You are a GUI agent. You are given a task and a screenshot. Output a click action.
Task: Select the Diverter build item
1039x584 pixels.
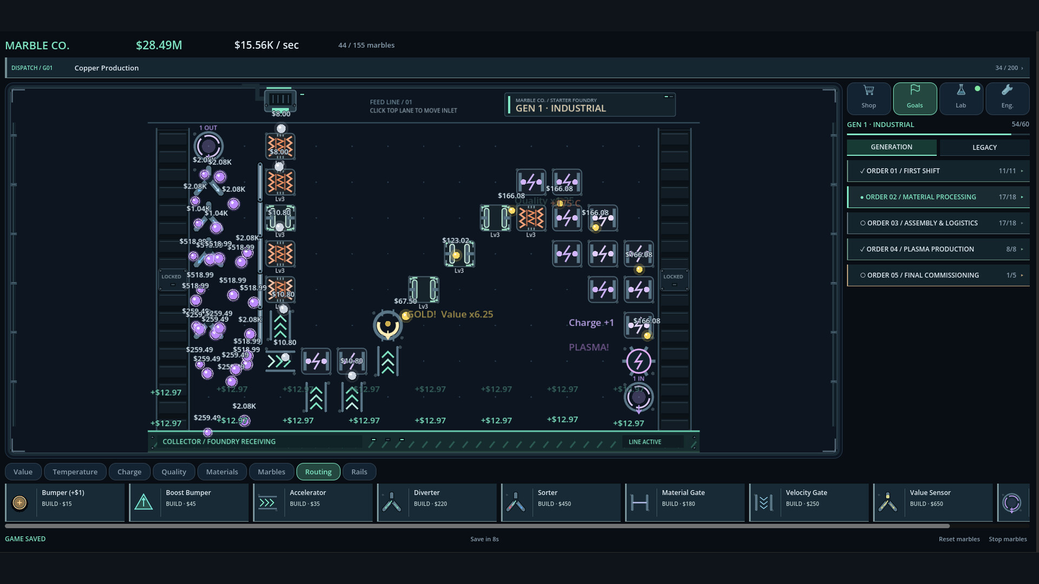(437, 502)
